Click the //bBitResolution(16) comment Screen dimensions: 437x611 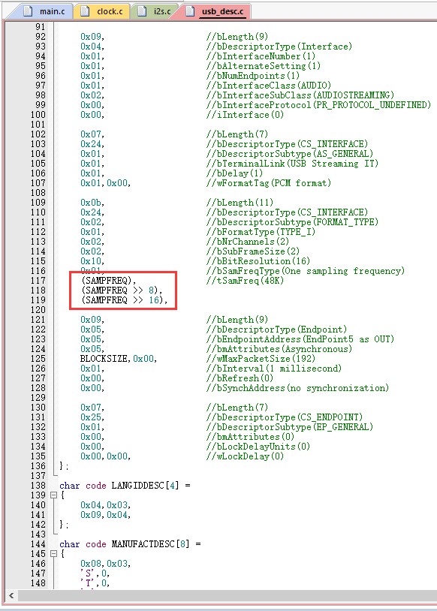[x=258, y=260]
